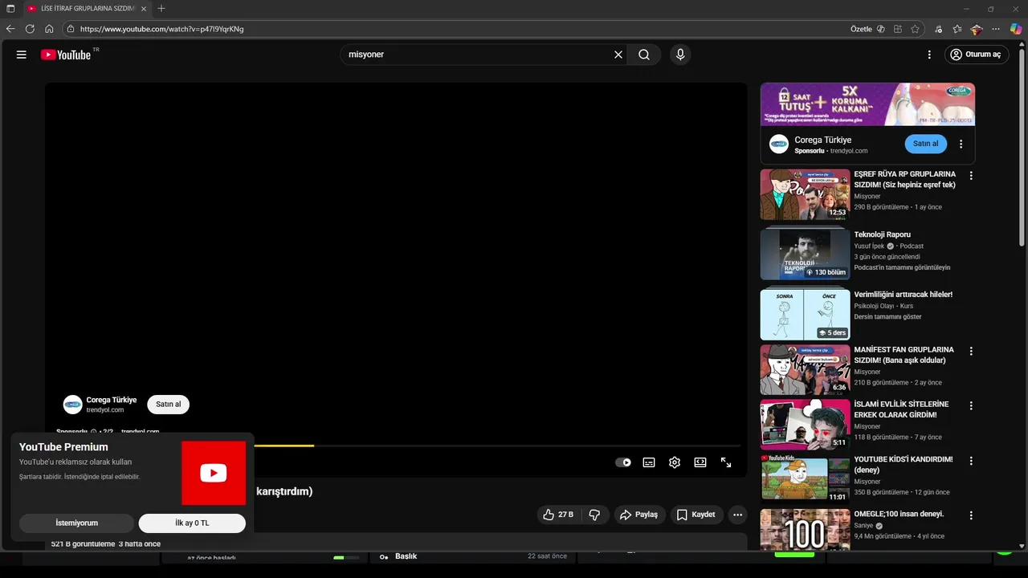
Task: Open browser profile avatar icon
Action: pyautogui.click(x=977, y=29)
